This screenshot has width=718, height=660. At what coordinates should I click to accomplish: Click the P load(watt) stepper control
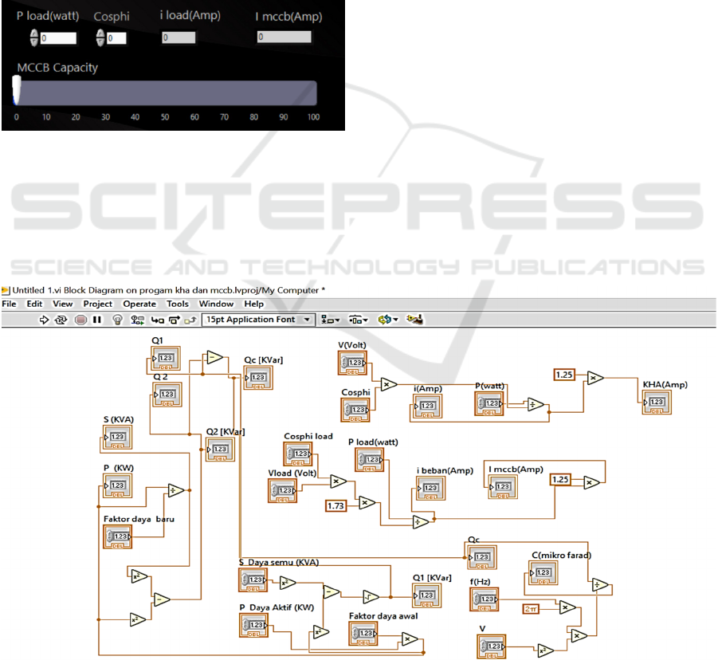(34, 37)
